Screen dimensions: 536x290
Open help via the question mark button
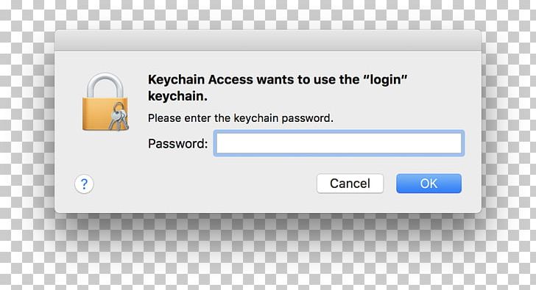pyautogui.click(x=84, y=184)
